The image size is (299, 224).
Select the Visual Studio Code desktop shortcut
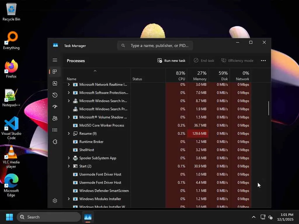pos(11,128)
